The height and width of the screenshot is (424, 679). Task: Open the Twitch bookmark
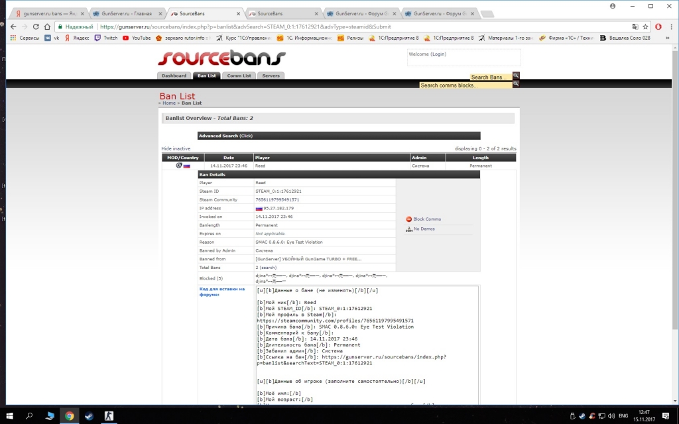106,38
